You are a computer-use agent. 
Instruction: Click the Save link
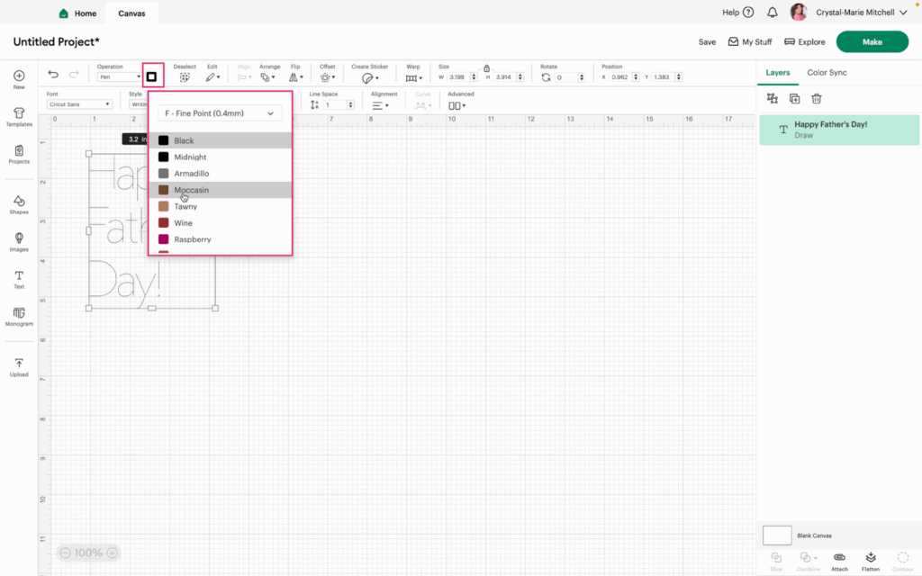[707, 42]
